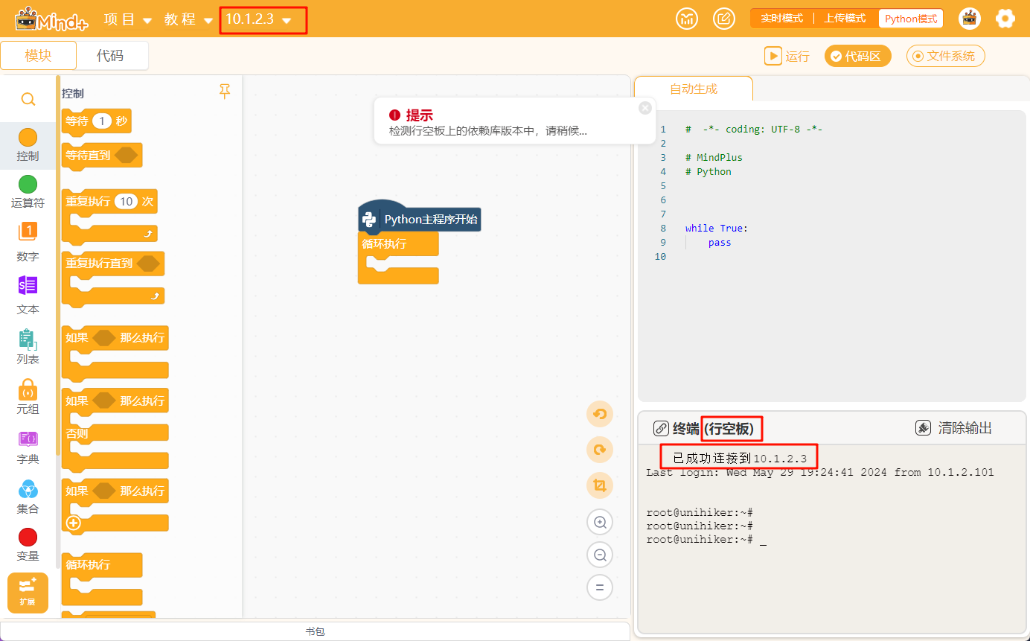Viewport: 1030px width, 641px height.
Task: Click the 运行 button
Action: (787, 56)
